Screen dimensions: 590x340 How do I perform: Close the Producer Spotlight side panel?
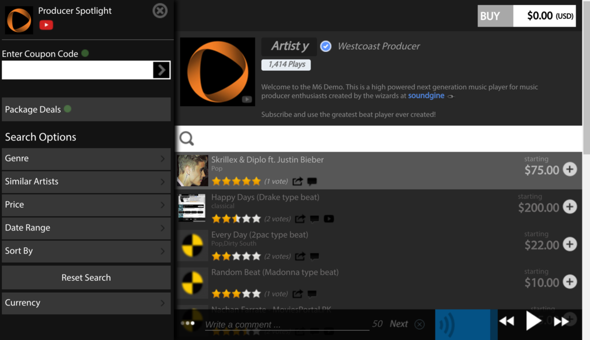pos(160,10)
